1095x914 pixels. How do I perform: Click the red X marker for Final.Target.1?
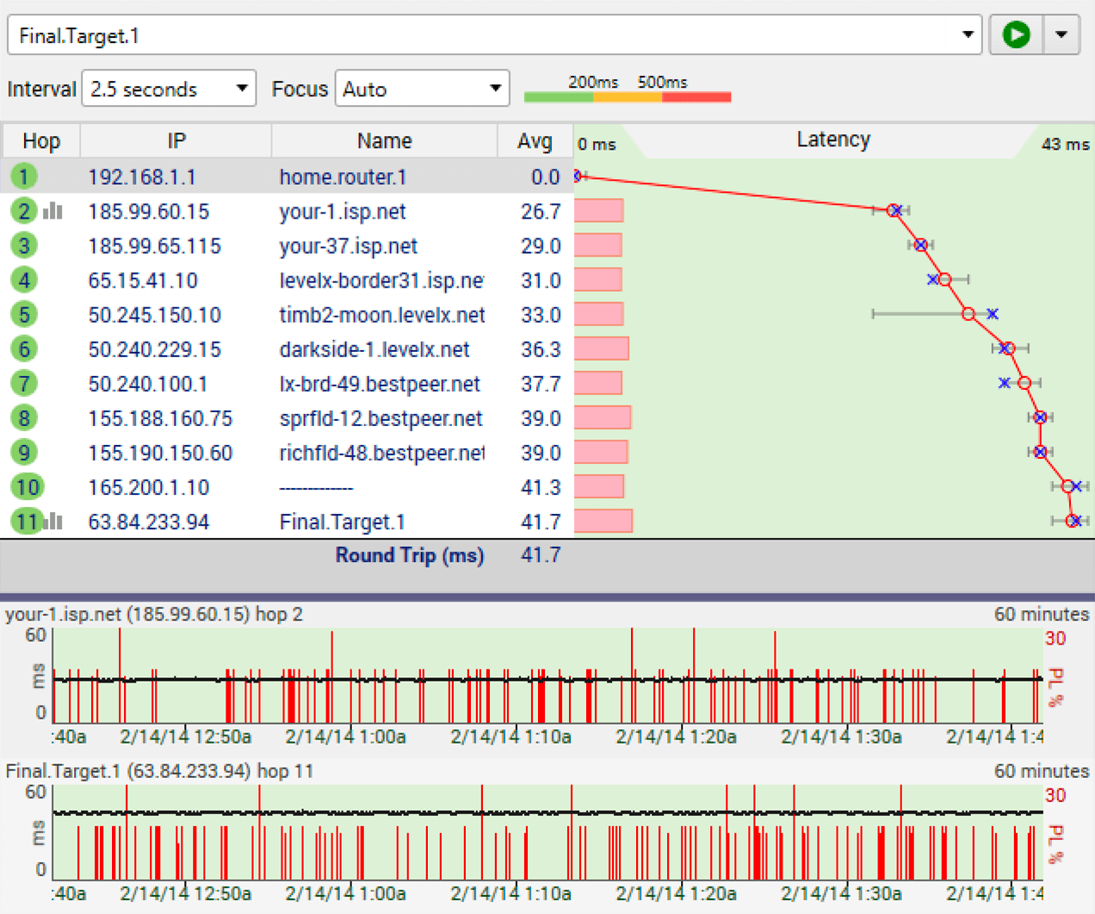(1073, 520)
